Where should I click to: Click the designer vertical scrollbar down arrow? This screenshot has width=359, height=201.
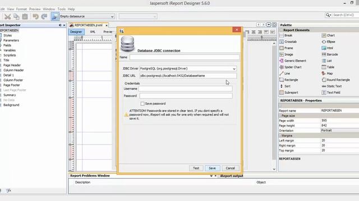click(274, 169)
